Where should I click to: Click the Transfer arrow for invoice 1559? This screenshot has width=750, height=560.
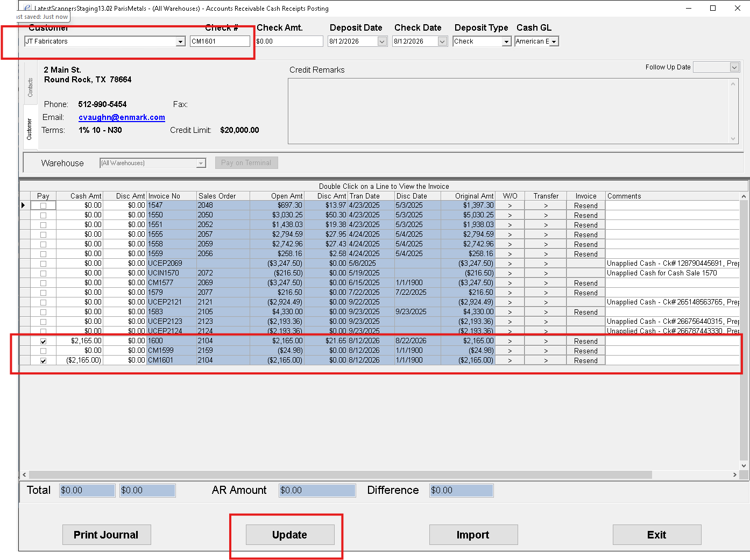(546, 254)
